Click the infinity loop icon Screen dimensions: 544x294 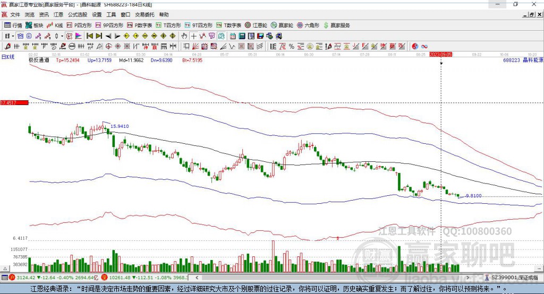[424, 46]
